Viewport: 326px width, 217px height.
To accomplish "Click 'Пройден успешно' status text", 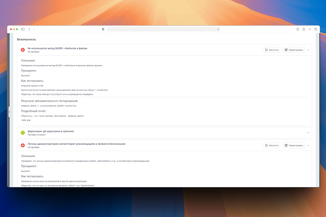I will coord(37,135).
